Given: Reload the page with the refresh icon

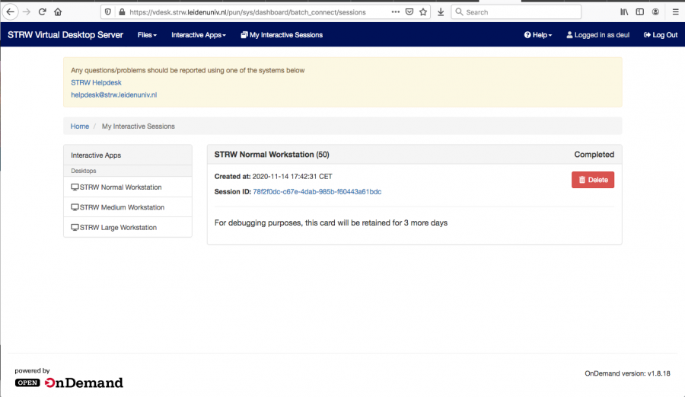Looking at the screenshot, I should 43,12.
